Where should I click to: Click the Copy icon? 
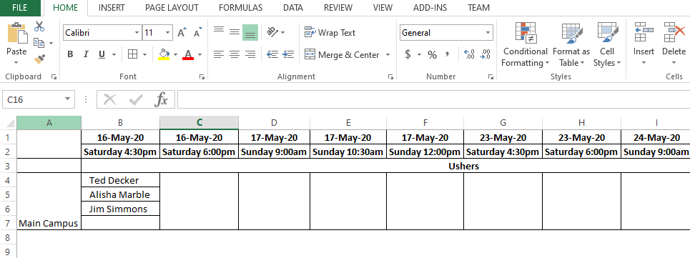39,43
